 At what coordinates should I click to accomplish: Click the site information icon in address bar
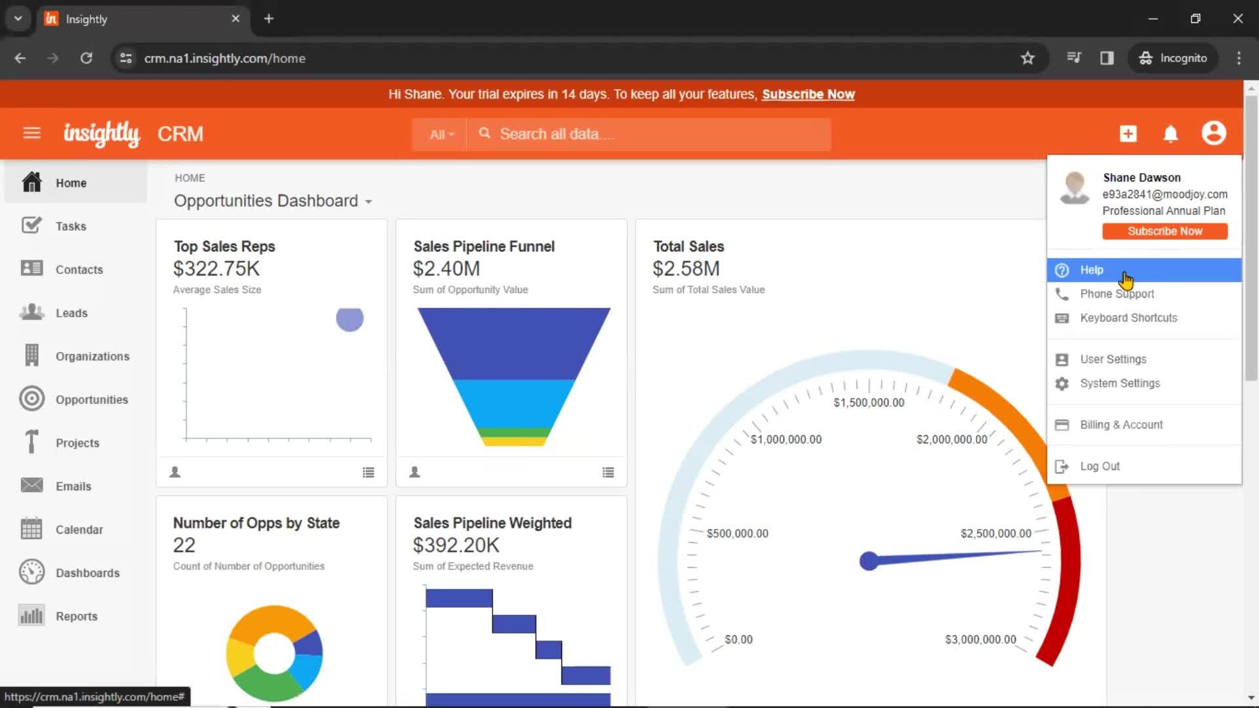pos(126,58)
